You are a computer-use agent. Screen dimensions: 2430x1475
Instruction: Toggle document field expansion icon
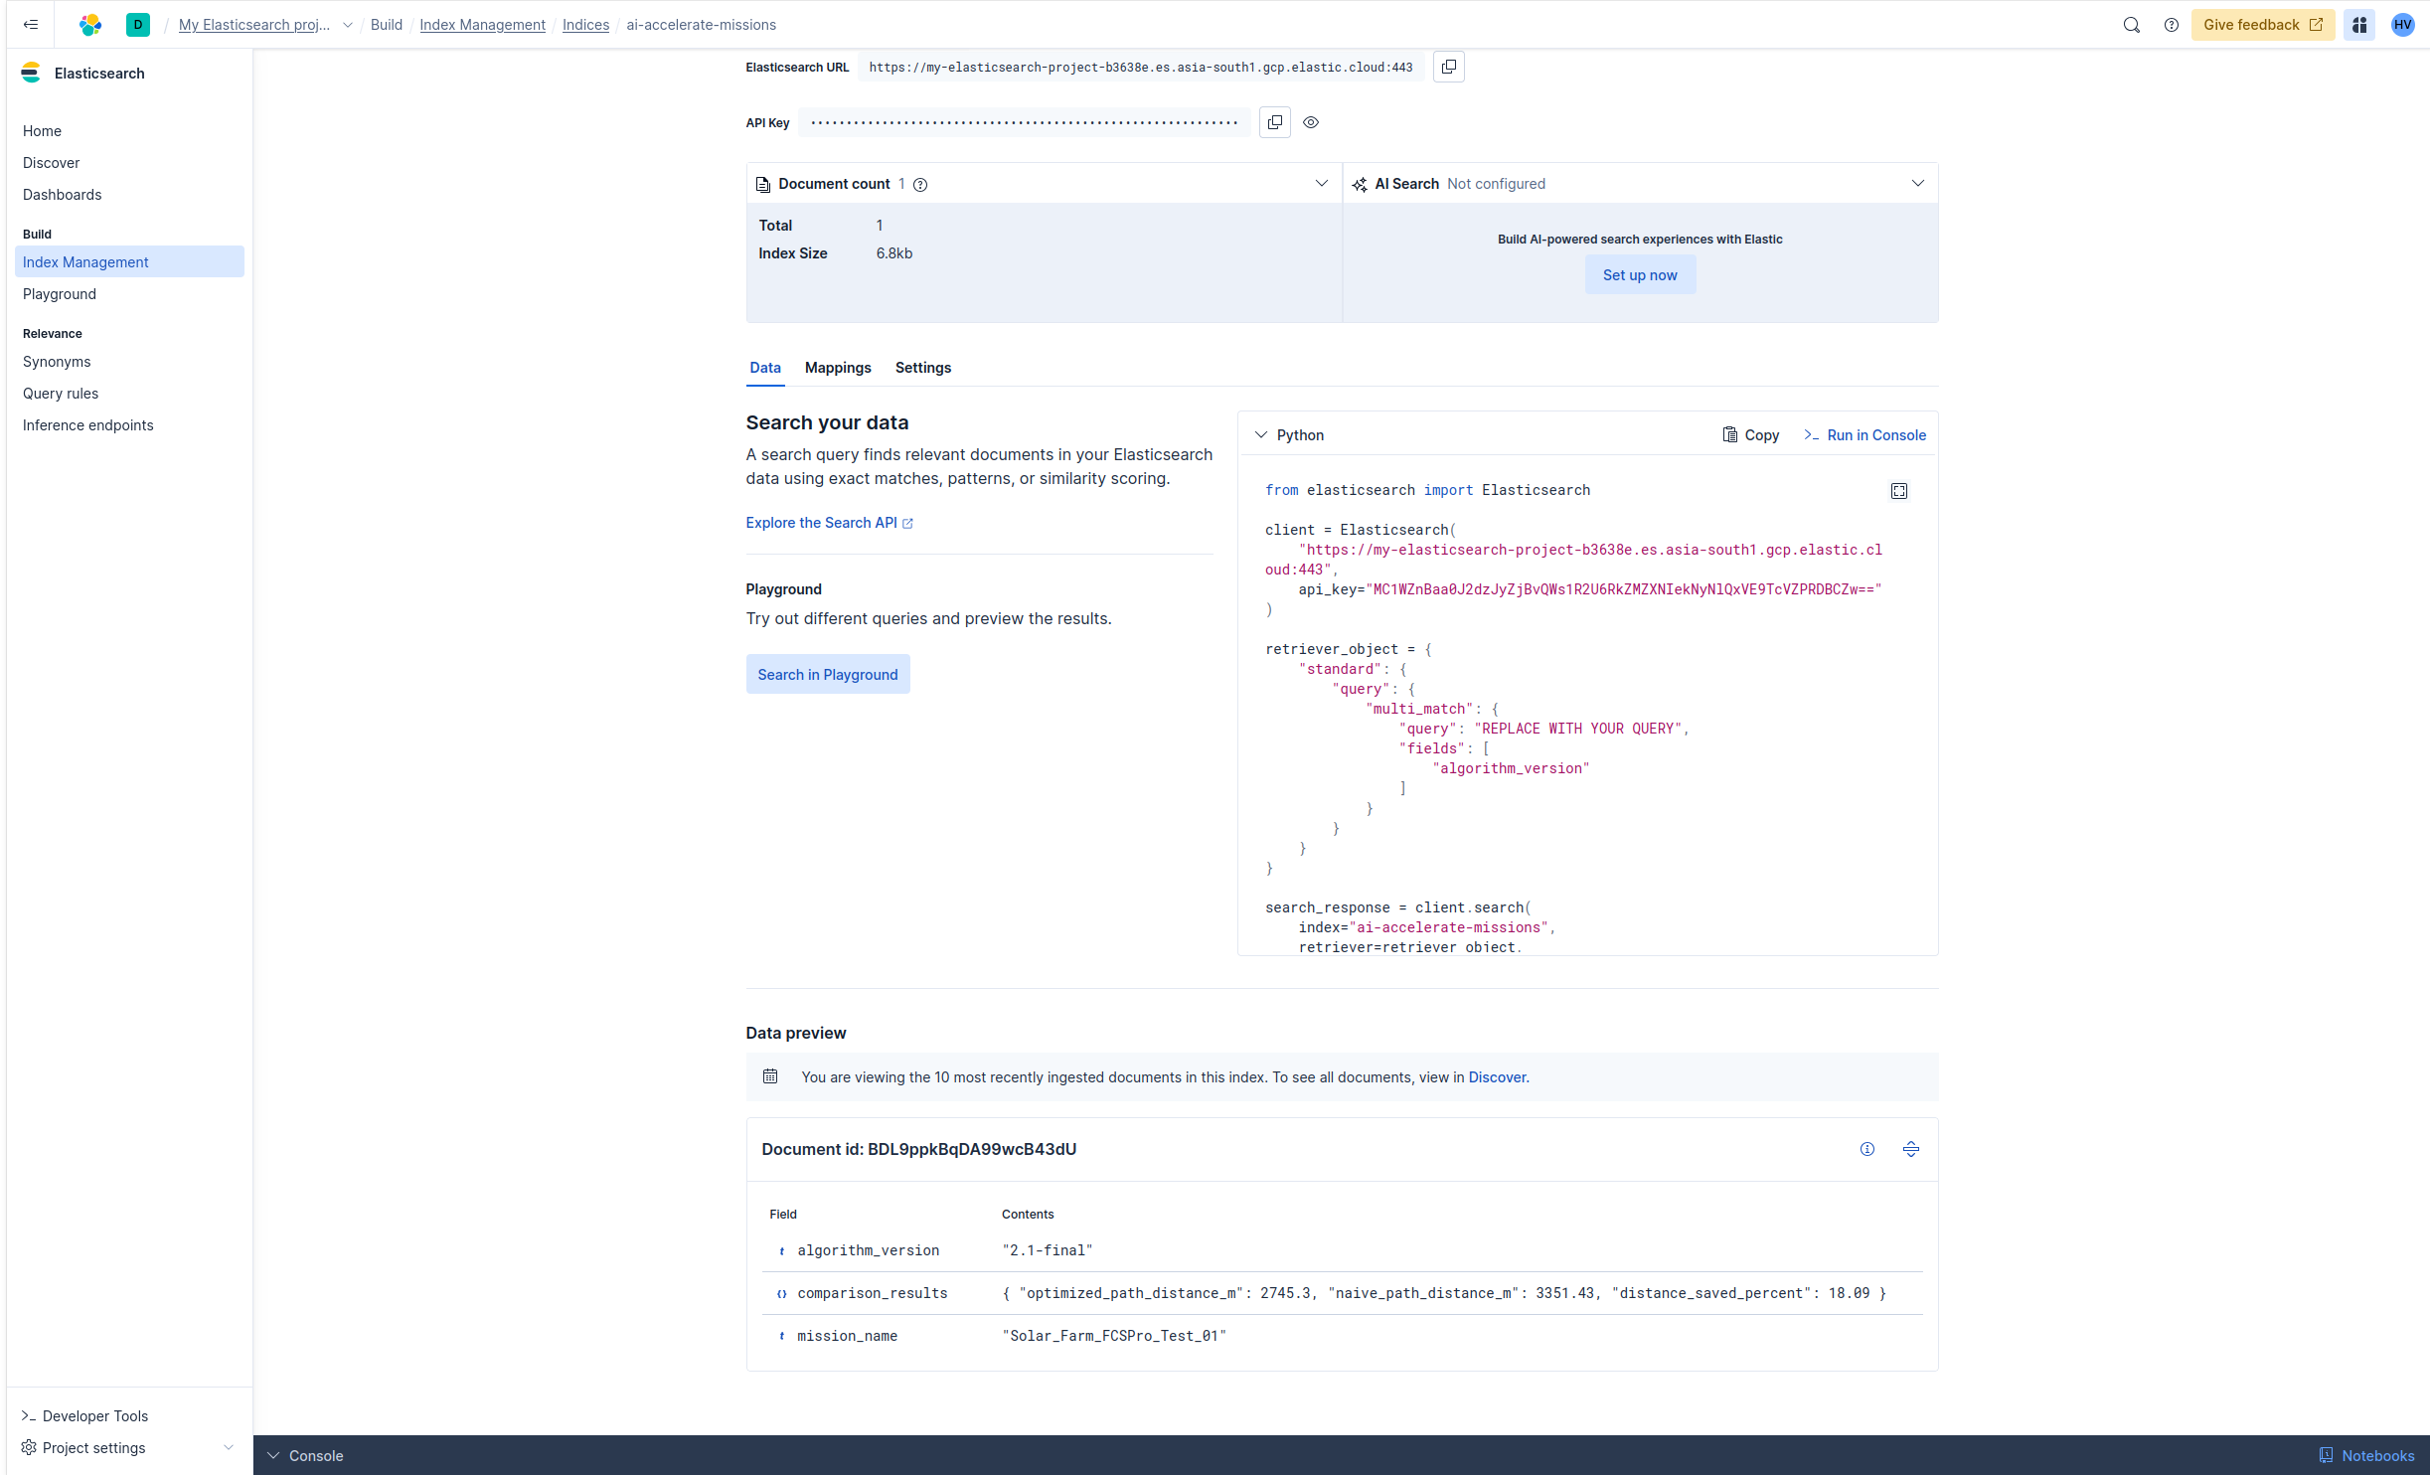tap(1910, 1149)
